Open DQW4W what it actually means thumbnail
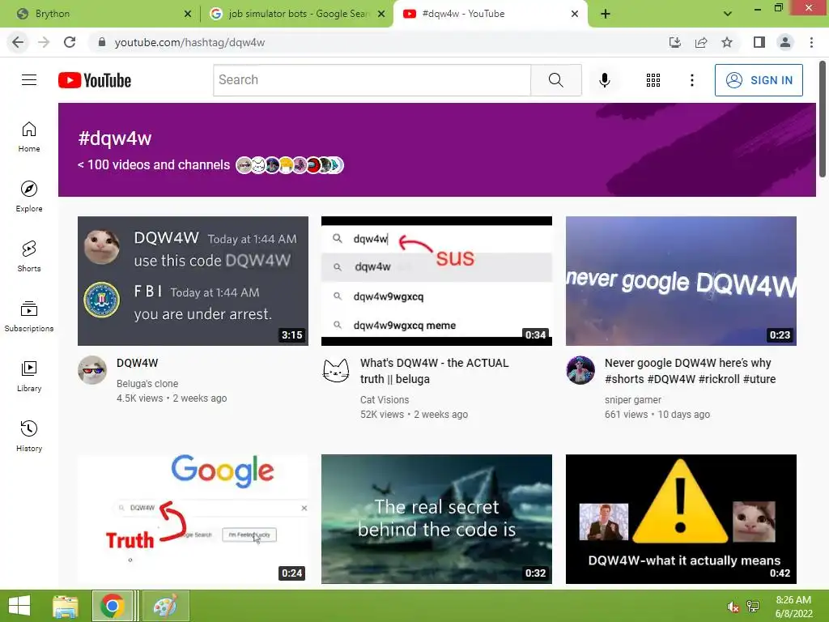The height and width of the screenshot is (622, 829). pyautogui.click(x=681, y=519)
